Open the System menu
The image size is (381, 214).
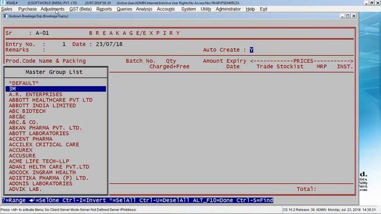(188, 9)
